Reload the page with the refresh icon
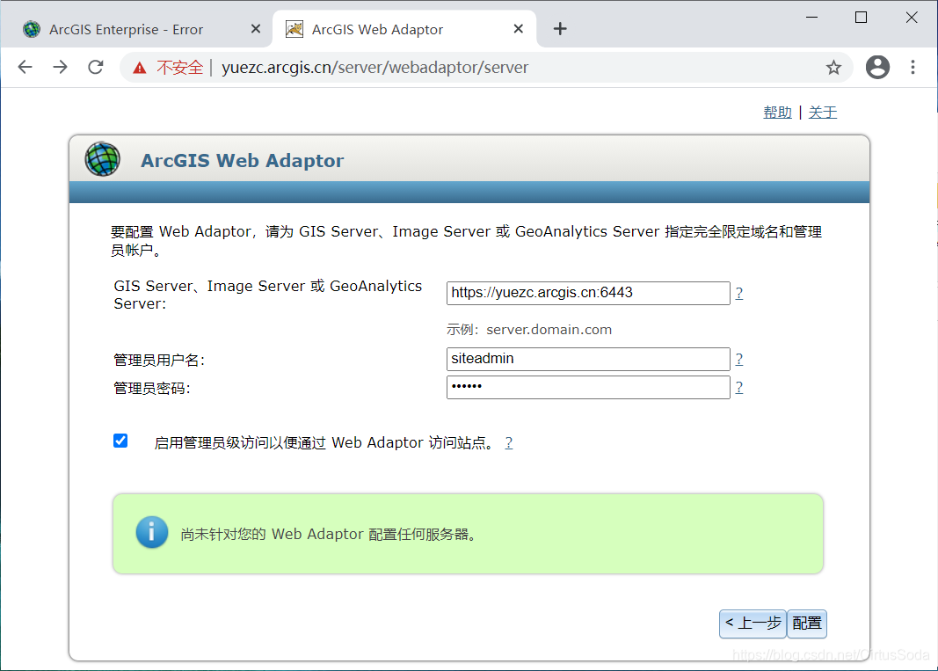This screenshot has height=671, width=938. 96,67
